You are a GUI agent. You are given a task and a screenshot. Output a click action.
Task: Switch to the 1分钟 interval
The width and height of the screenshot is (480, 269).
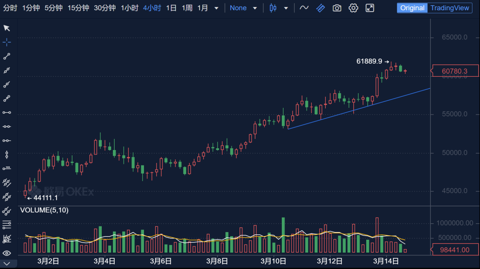[31, 8]
